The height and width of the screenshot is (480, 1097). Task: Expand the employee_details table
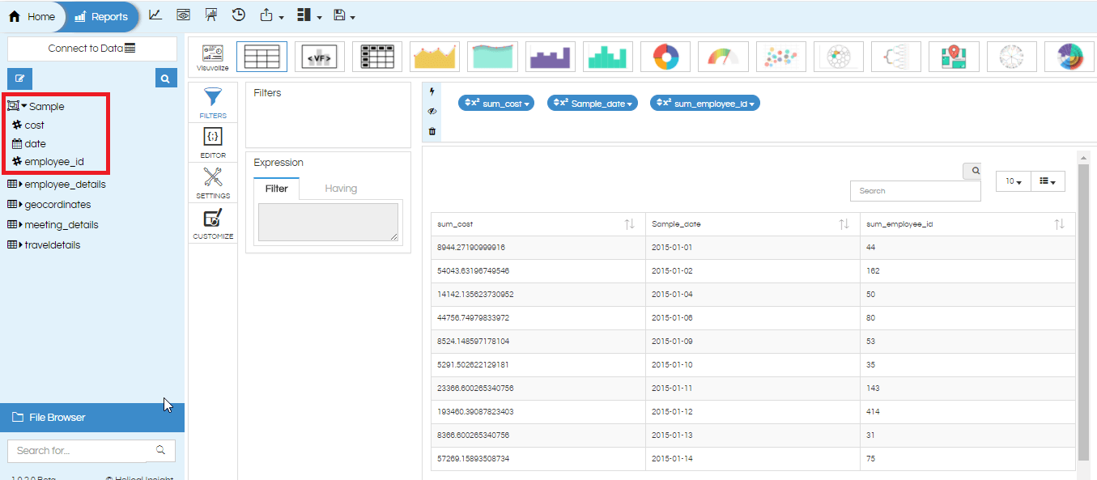click(21, 185)
